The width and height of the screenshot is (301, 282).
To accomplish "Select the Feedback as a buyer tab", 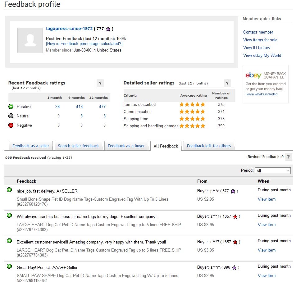I will 126,146.
